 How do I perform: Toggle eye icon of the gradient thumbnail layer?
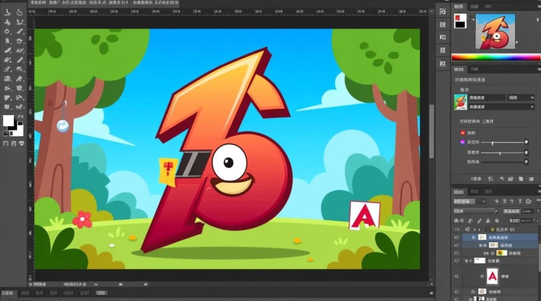(456, 253)
